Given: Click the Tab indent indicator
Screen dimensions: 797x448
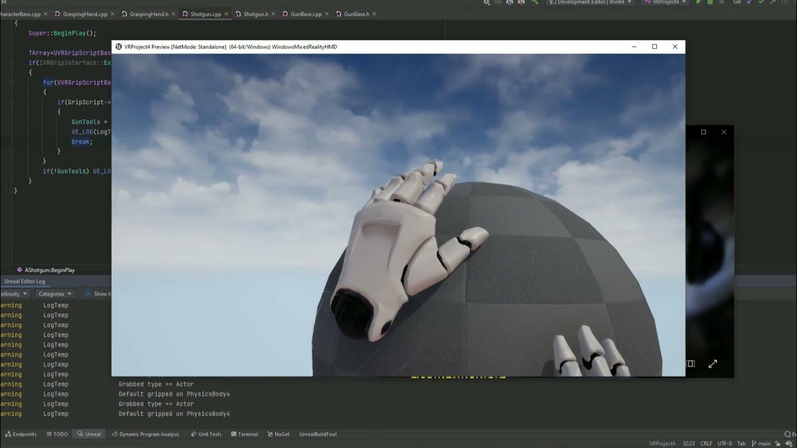Looking at the screenshot, I should pos(741,444).
